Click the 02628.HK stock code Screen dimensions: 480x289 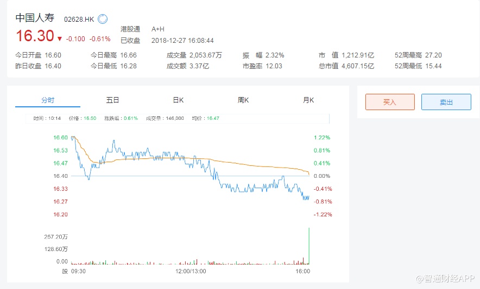[x=79, y=20]
